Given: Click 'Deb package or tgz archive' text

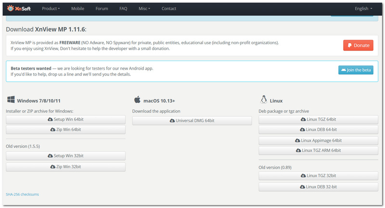Looking at the screenshot, I should click(x=283, y=111).
